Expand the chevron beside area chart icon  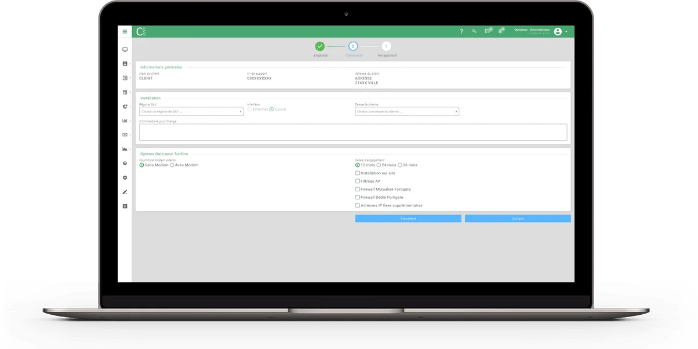(130, 149)
